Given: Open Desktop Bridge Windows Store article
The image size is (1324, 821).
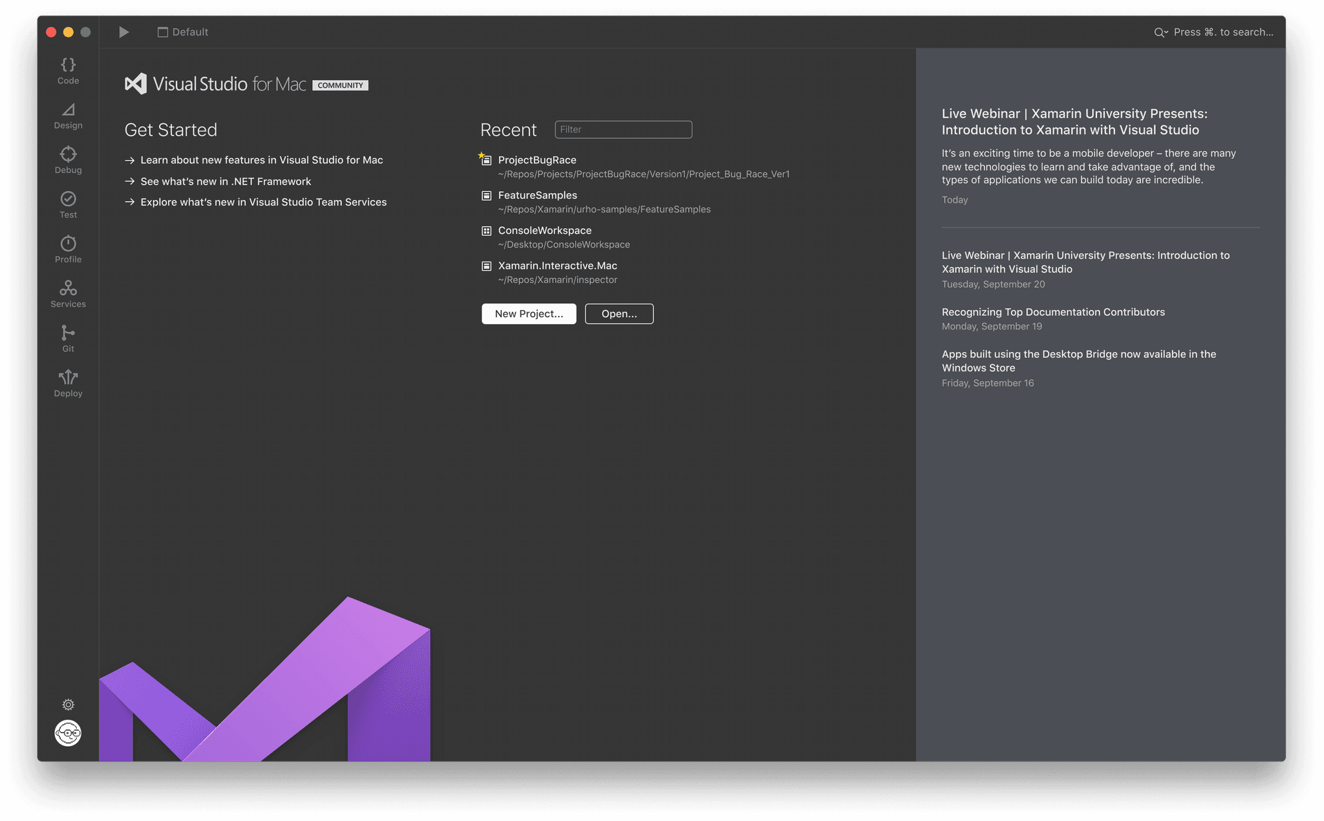Looking at the screenshot, I should [1078, 361].
